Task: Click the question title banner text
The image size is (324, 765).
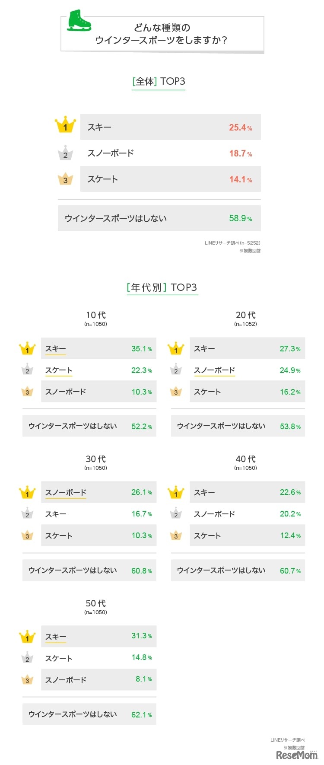Action: pos(162,34)
